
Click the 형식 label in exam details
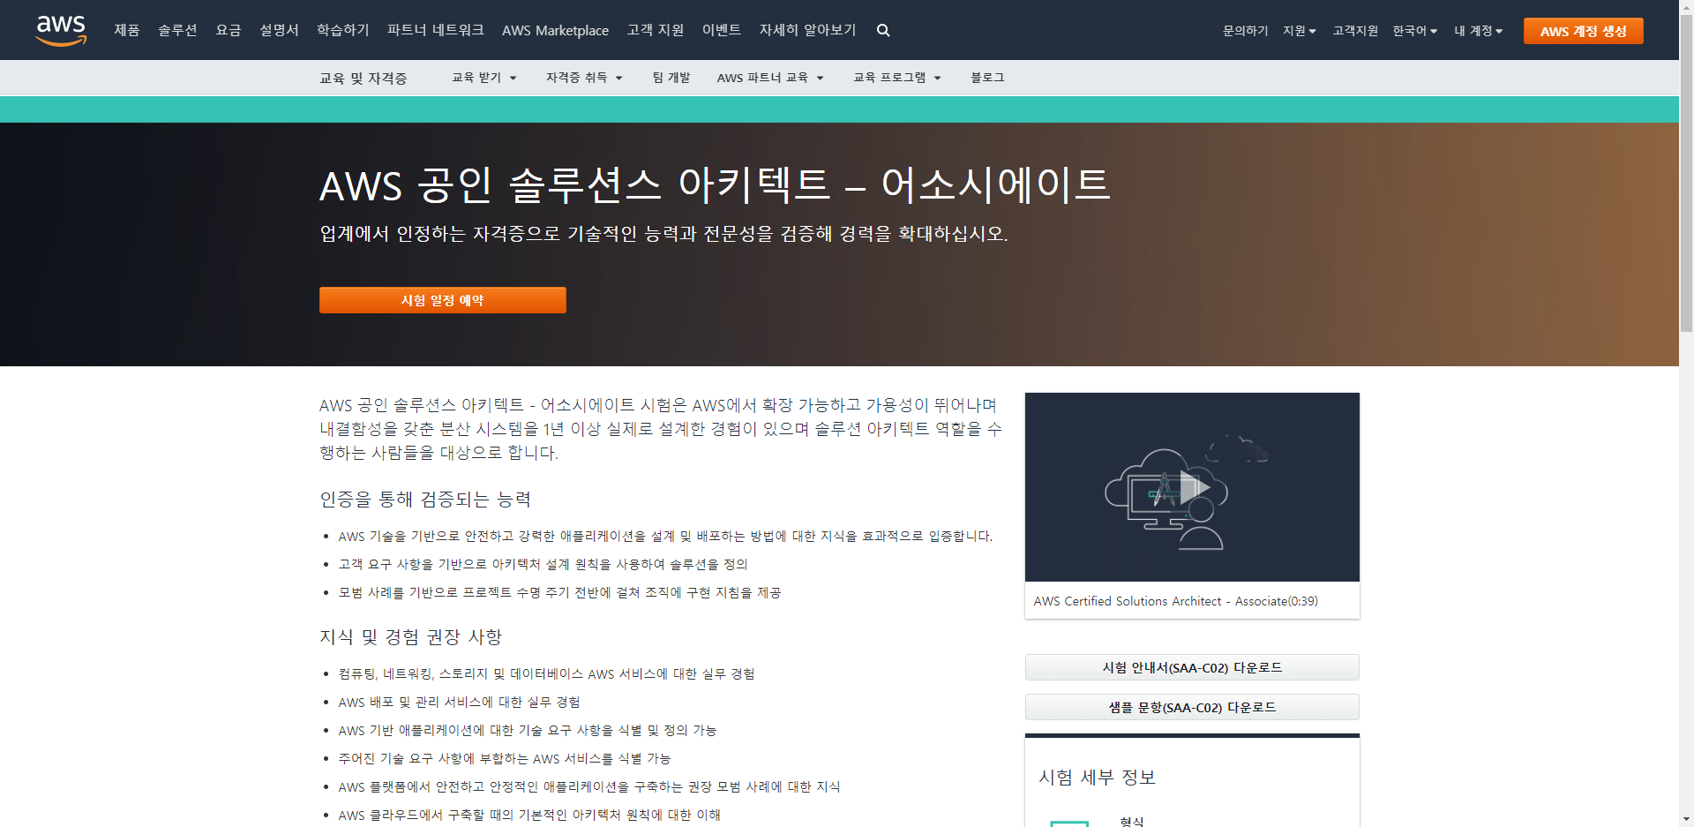(x=1132, y=821)
